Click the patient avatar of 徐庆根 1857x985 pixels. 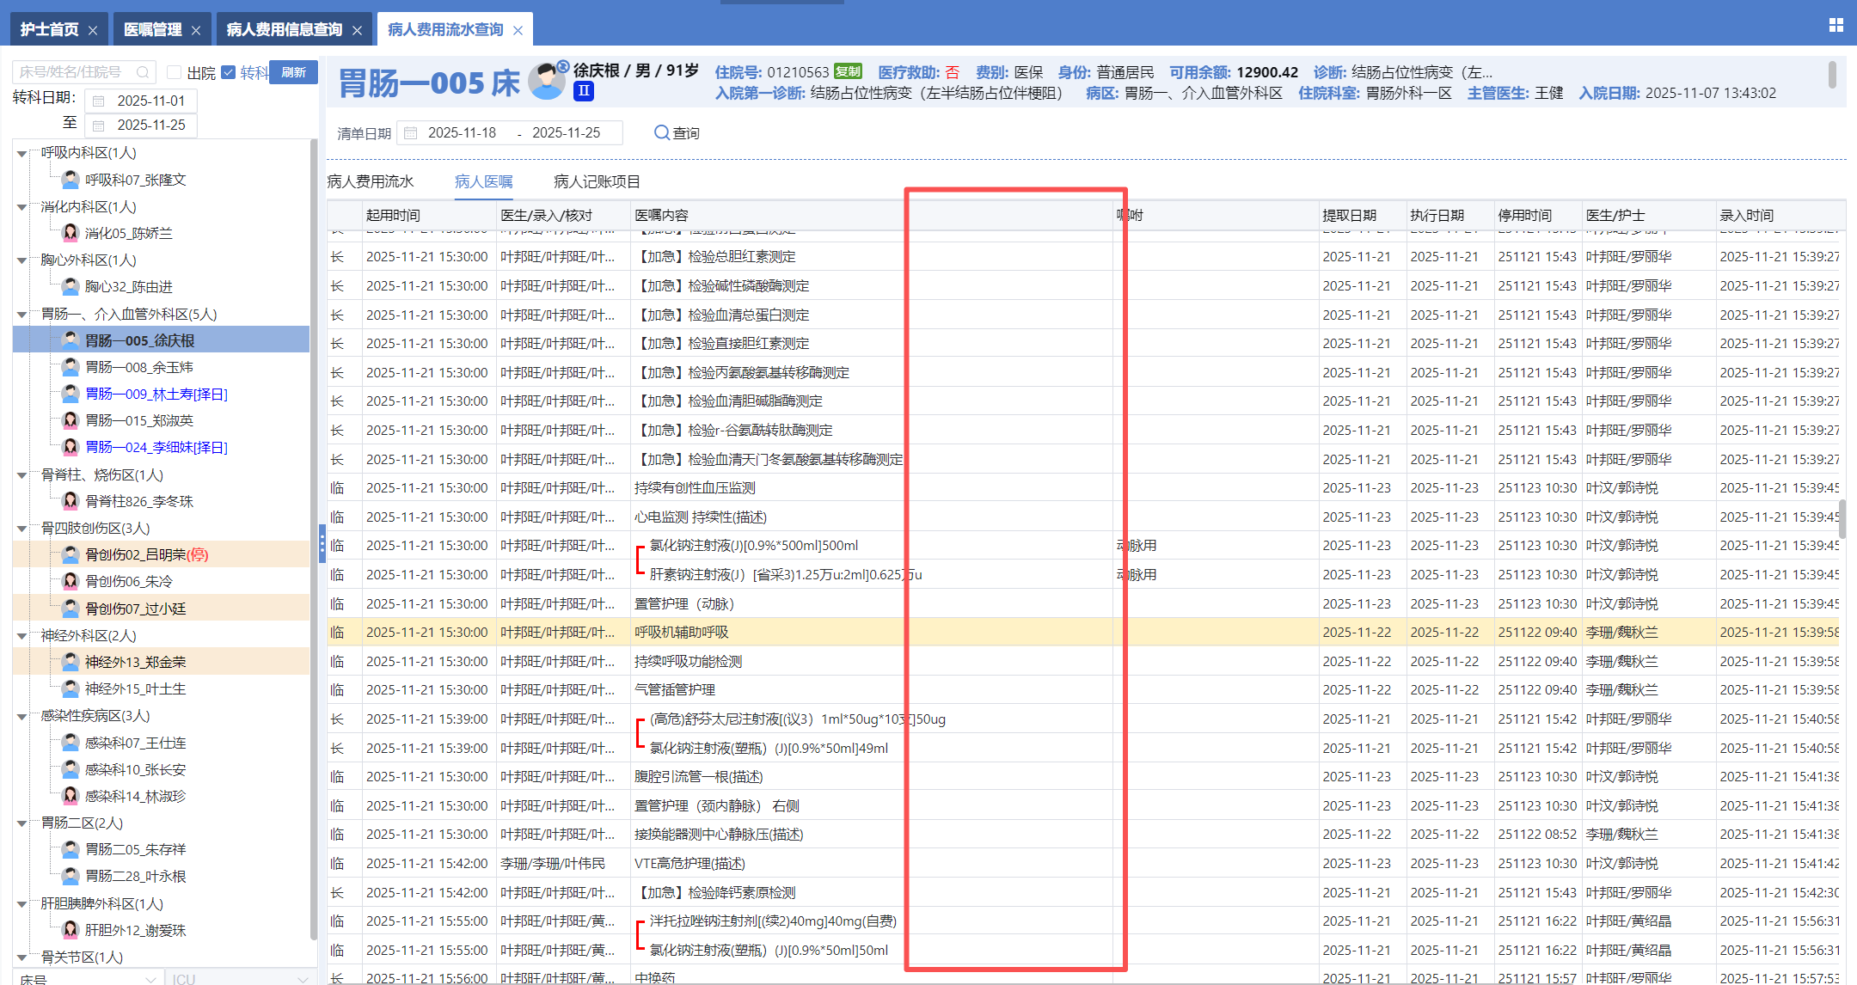547,81
